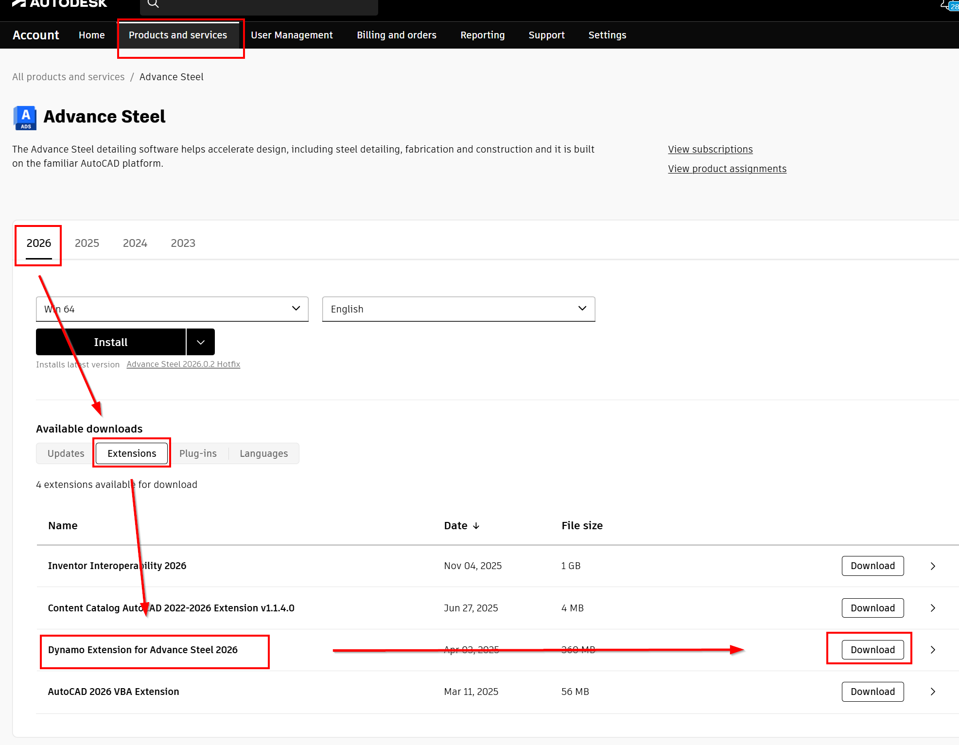Screen dimensions: 959x745
Task: Open Products and services menu
Action: [178, 35]
